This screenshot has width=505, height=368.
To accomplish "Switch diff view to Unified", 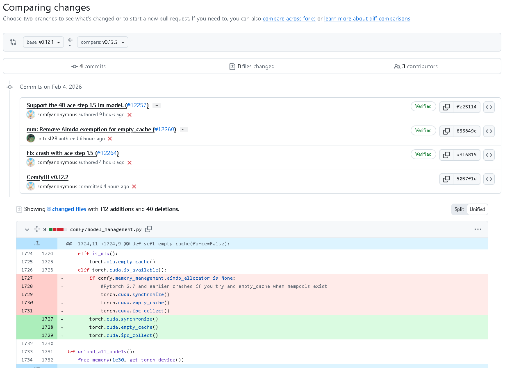I will [477, 209].
